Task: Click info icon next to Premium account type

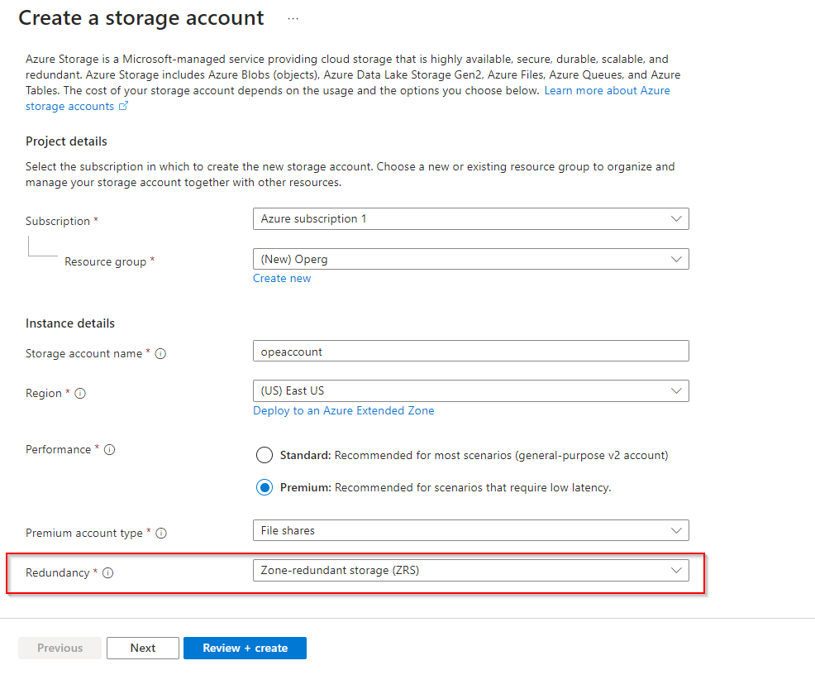Action: click(161, 534)
